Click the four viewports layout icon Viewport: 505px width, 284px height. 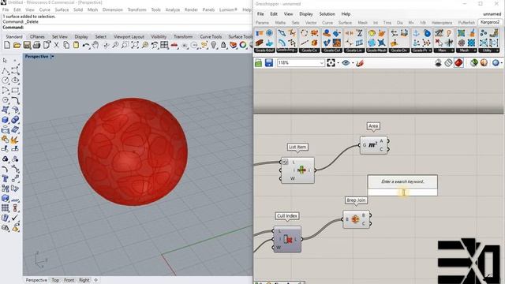pos(164,46)
